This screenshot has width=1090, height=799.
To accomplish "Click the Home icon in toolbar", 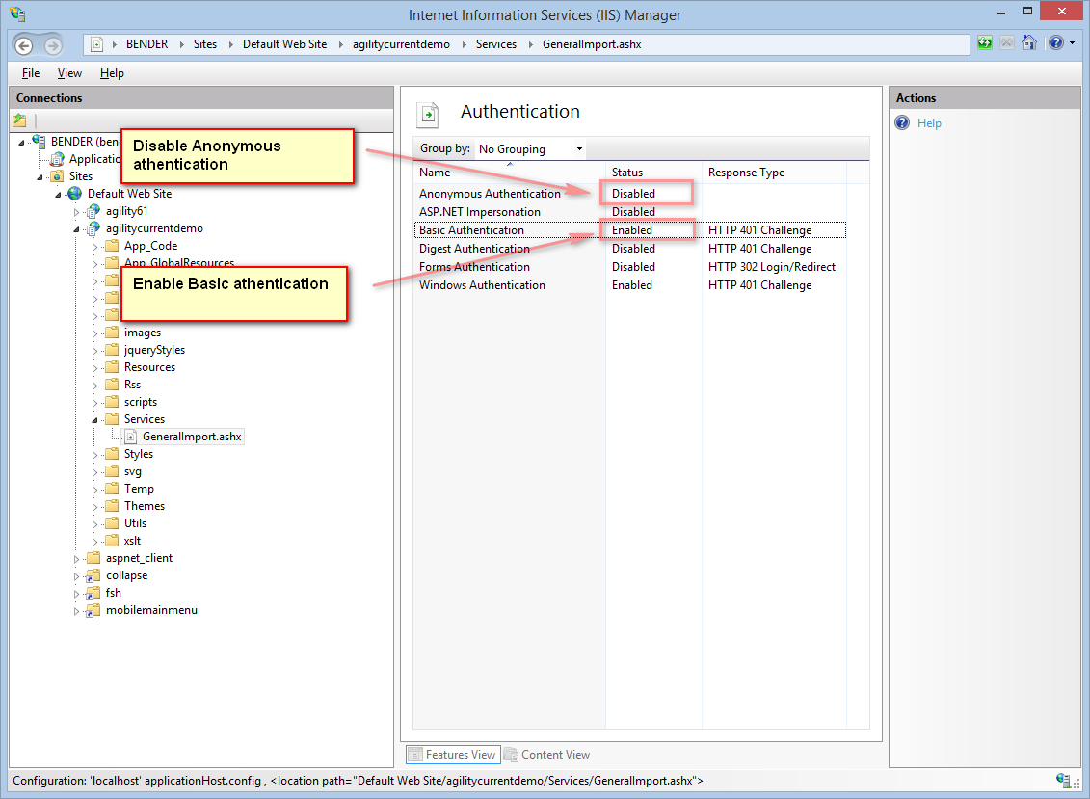I will click(x=1029, y=43).
